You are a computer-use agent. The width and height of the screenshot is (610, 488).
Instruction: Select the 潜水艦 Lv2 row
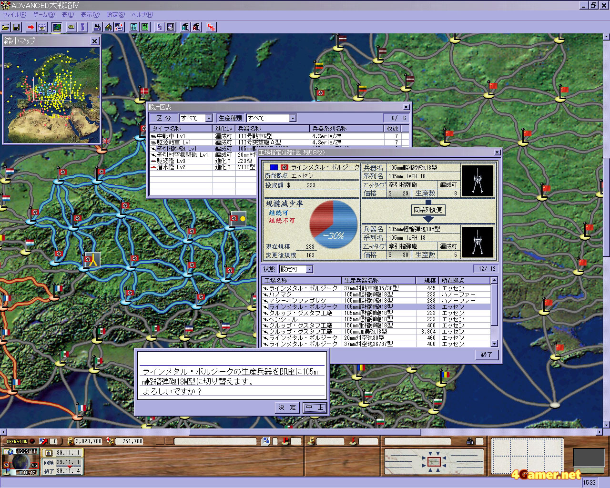[x=203, y=167]
